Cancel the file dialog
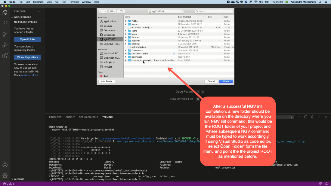This screenshot has height=186, width=331. (211, 81)
